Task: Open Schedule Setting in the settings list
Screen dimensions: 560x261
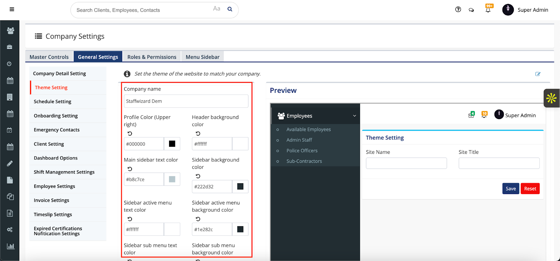Action: click(x=52, y=102)
